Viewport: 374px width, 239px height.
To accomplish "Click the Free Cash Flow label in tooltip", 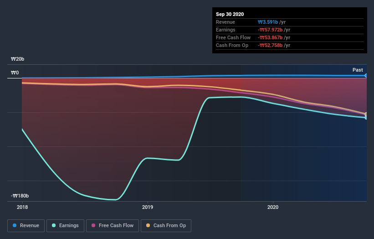I will [x=233, y=37].
